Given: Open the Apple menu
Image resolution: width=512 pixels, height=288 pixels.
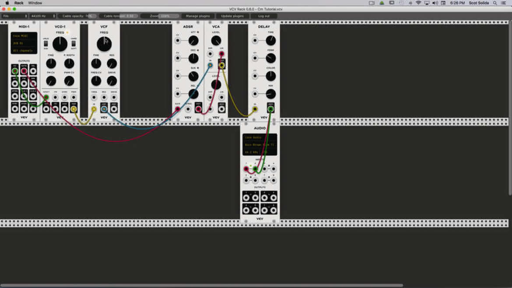Looking at the screenshot, I should [x=7, y=3].
